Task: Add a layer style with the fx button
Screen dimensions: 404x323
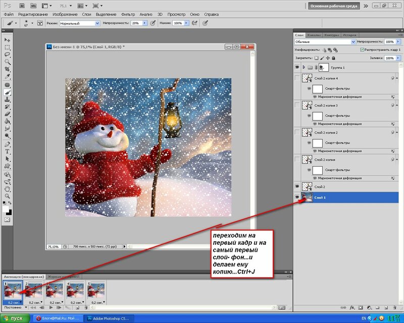Action: click(x=352, y=307)
